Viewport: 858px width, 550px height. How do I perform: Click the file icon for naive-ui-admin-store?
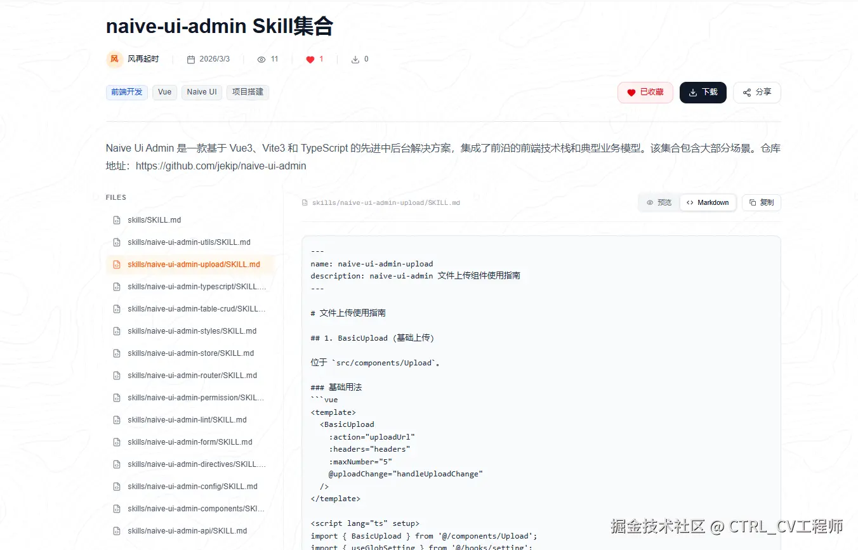[117, 353]
